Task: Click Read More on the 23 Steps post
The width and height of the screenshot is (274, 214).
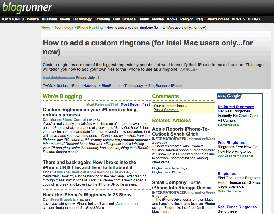Action: [95, 208]
